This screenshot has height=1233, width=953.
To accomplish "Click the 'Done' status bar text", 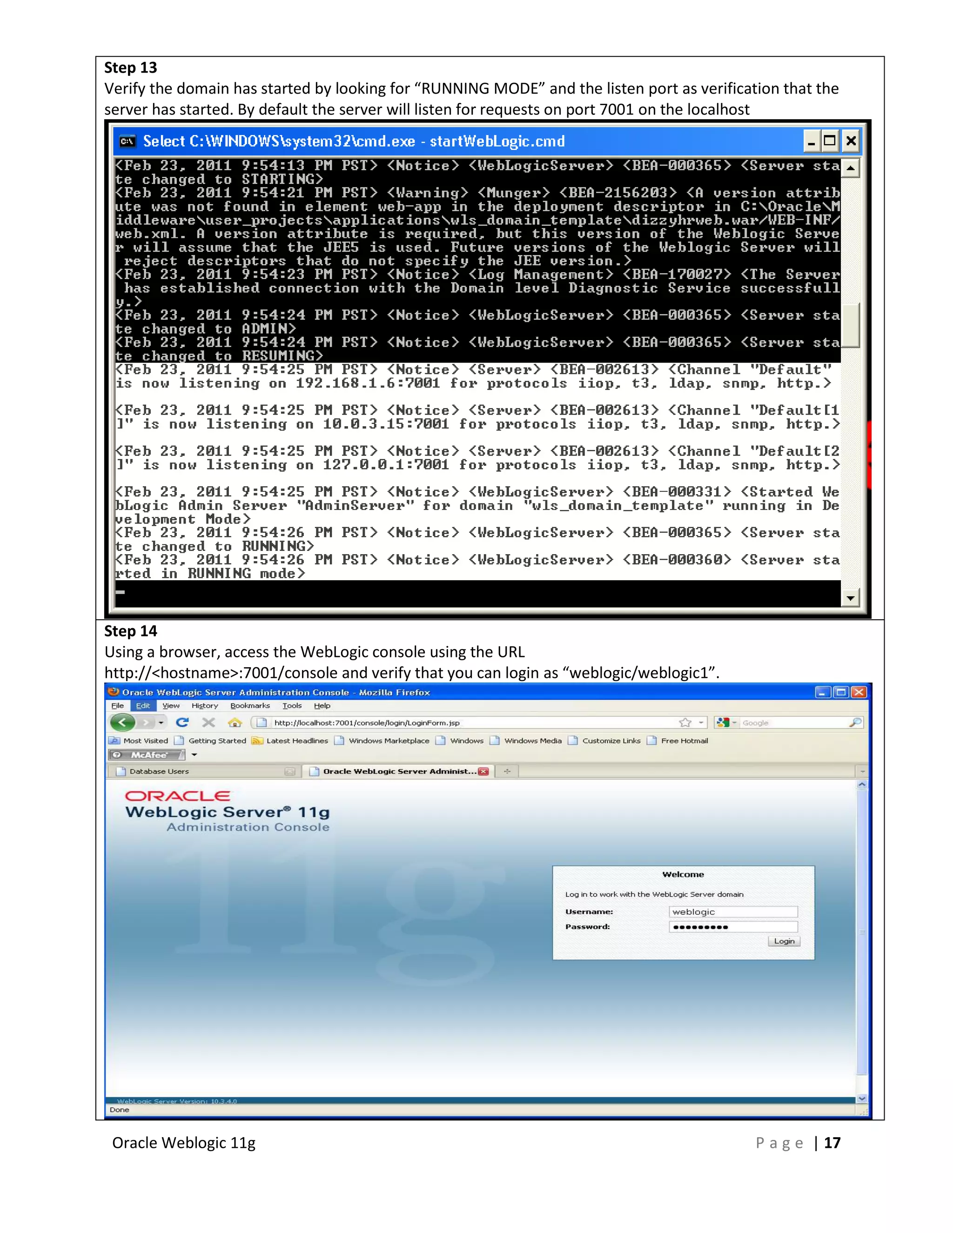I will [119, 1109].
